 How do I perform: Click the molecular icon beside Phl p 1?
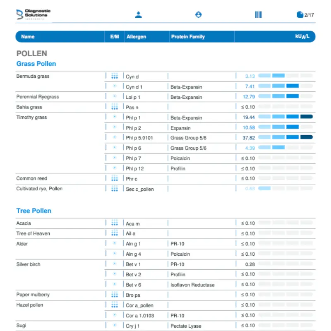(x=115, y=117)
